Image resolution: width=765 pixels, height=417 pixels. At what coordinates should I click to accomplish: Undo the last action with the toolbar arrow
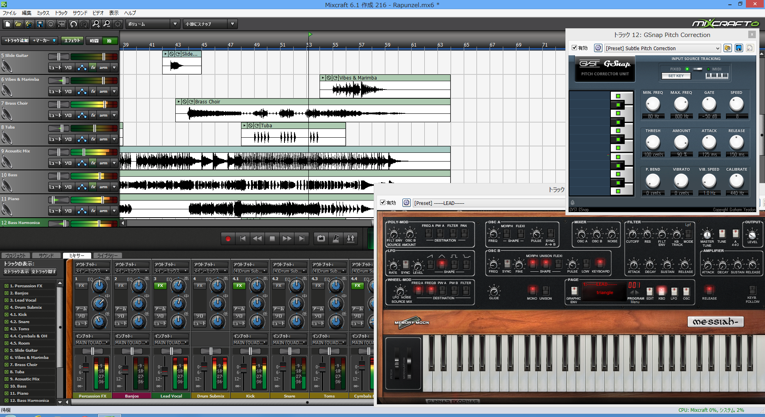point(73,24)
